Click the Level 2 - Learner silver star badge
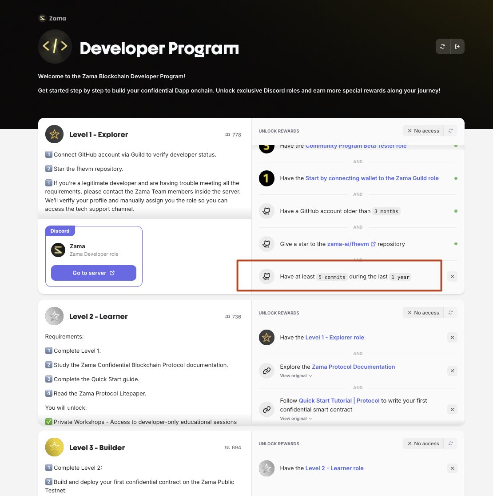The image size is (493, 496). point(54,316)
